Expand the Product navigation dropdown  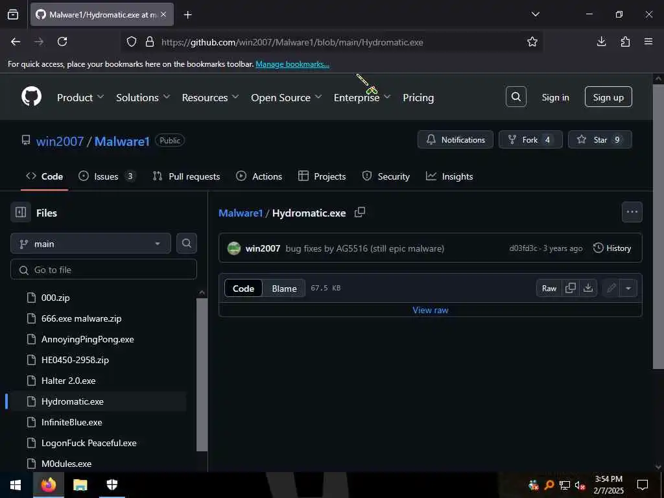[x=80, y=97]
